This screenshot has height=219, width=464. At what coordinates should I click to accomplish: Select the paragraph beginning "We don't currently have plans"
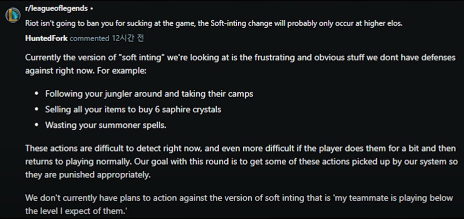tap(239, 204)
